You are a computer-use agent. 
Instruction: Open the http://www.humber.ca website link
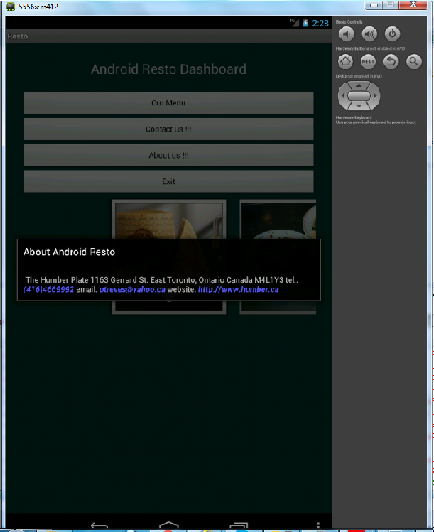click(238, 289)
